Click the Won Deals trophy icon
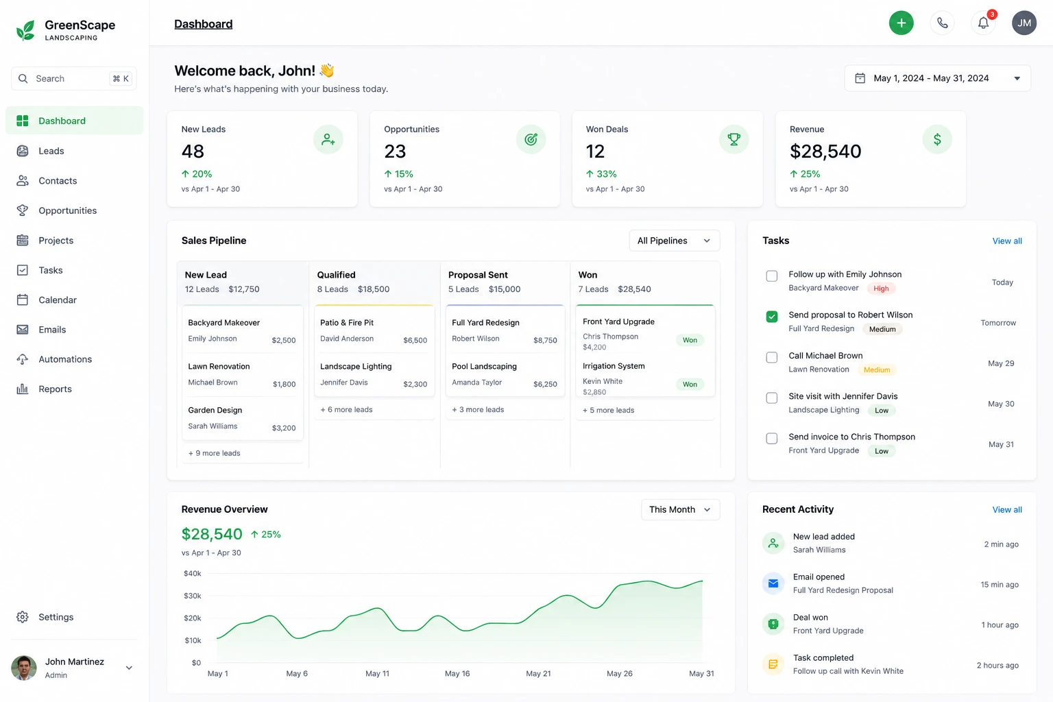 (734, 139)
